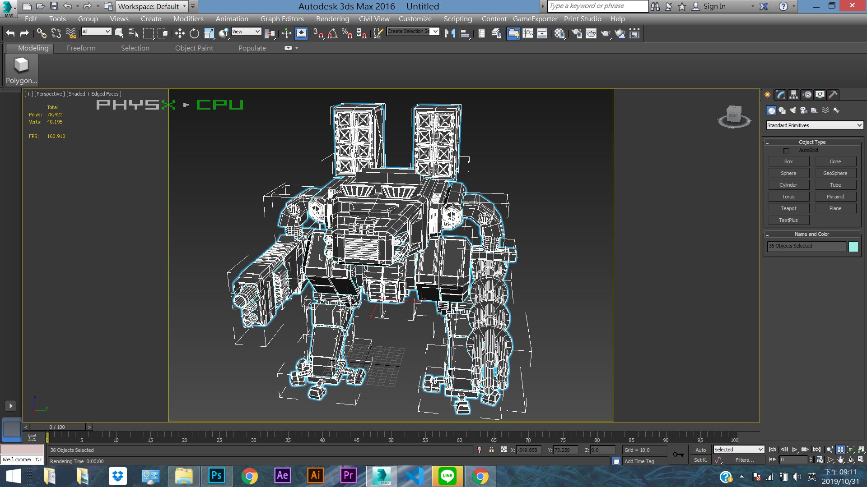The height and width of the screenshot is (487, 867).
Task: Open the Schematic View icon
Action: click(542, 33)
